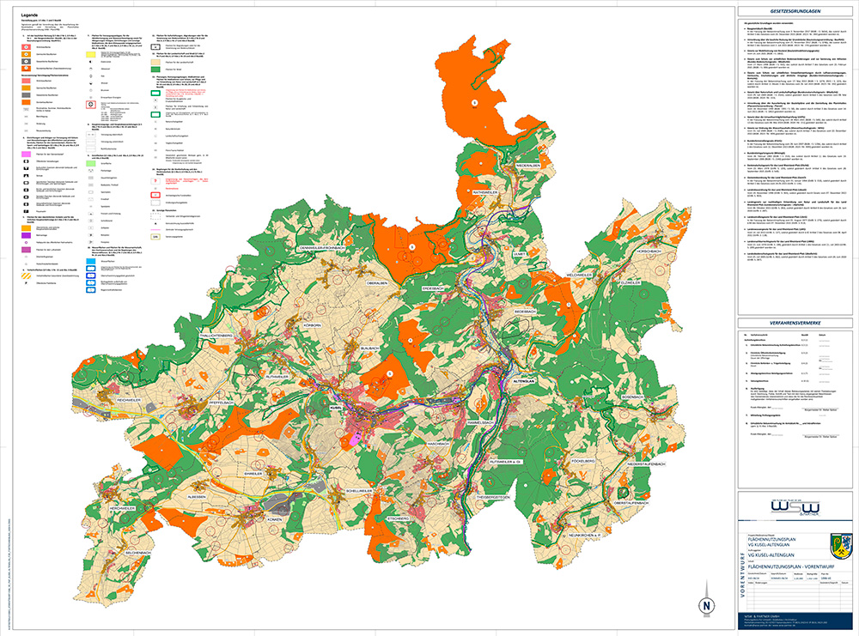Image resolution: width=859 pixels, height=636 pixels.
Task: Click the WSW & Partner logo
Action: click(x=795, y=509)
